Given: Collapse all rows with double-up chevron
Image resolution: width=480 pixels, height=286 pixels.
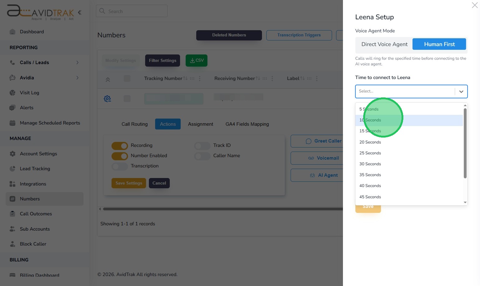Looking at the screenshot, I should [x=108, y=79].
